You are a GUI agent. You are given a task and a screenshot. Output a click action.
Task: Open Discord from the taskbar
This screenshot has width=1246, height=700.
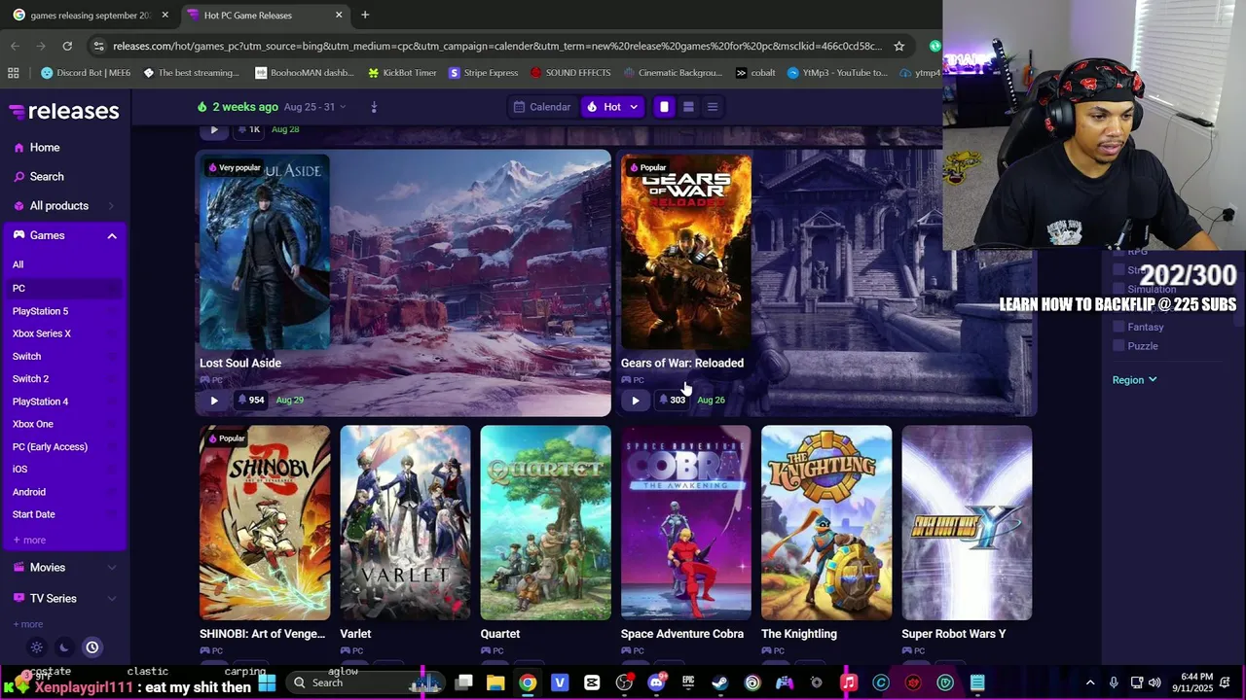(657, 682)
